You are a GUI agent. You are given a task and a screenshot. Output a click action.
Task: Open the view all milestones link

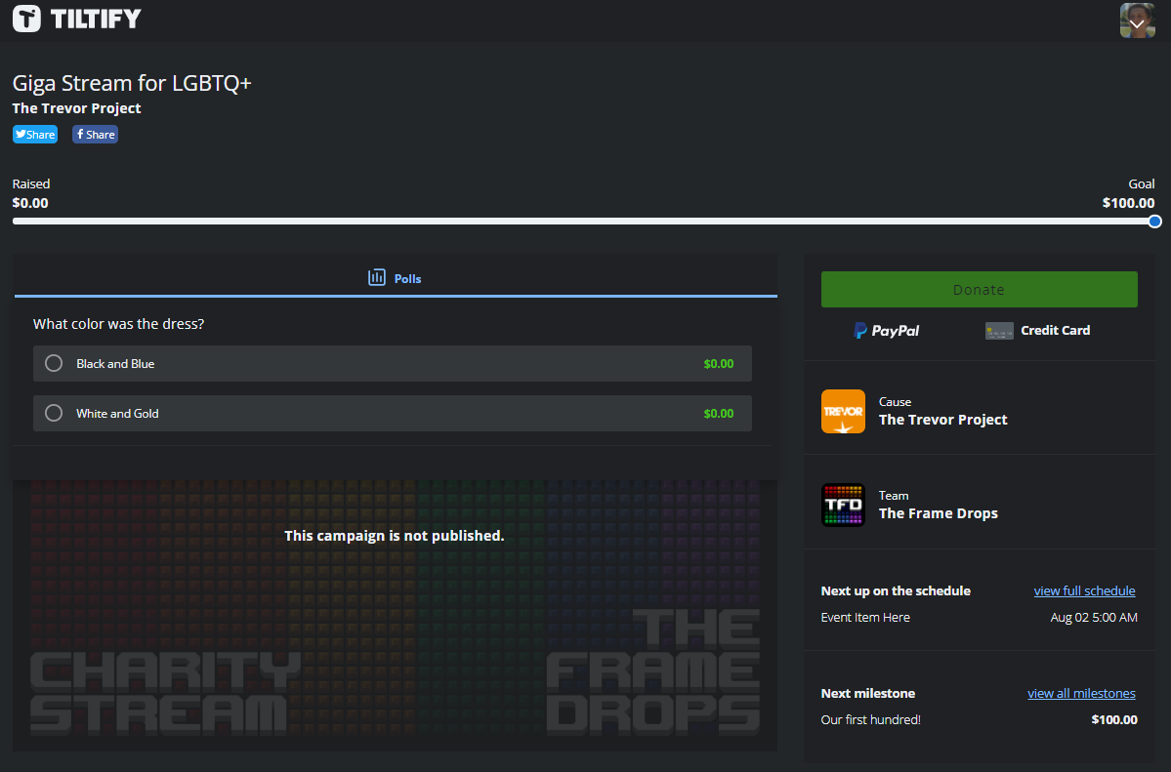coord(1081,693)
